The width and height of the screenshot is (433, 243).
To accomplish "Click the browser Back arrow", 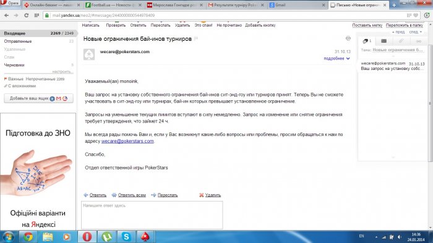I will click(7, 15).
